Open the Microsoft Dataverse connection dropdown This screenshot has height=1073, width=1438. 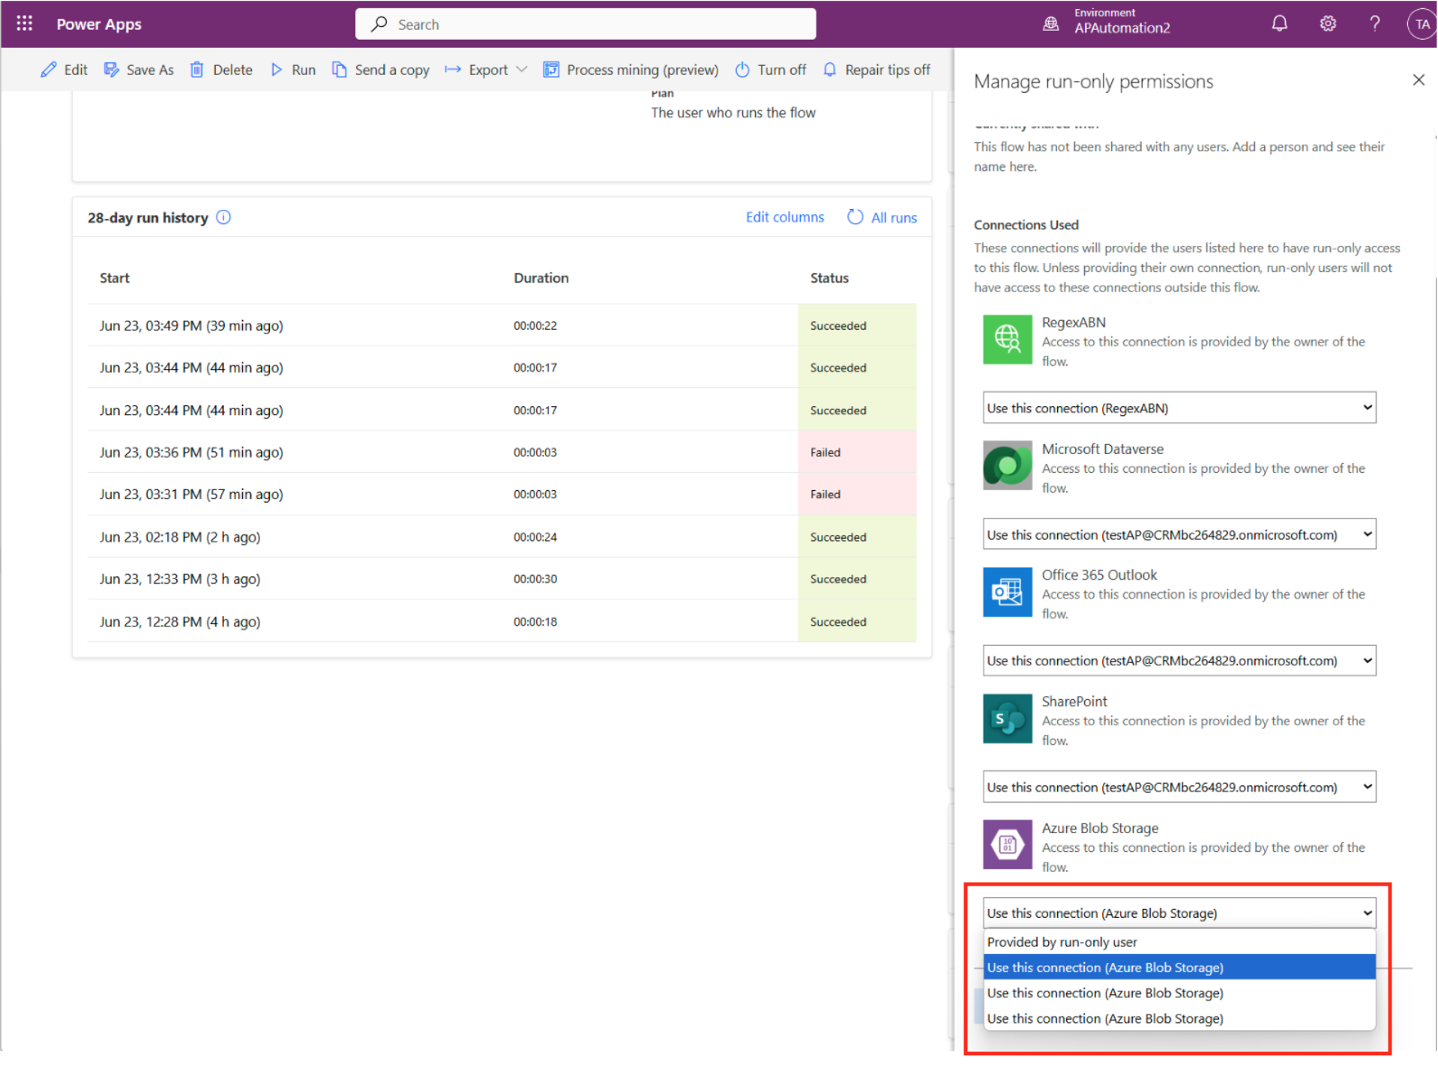coord(1179,534)
